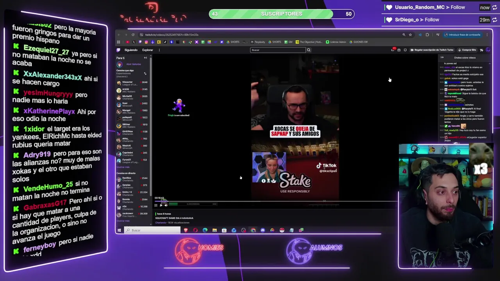
Task: Open the Twitch user avatar menu
Action: pos(488,50)
